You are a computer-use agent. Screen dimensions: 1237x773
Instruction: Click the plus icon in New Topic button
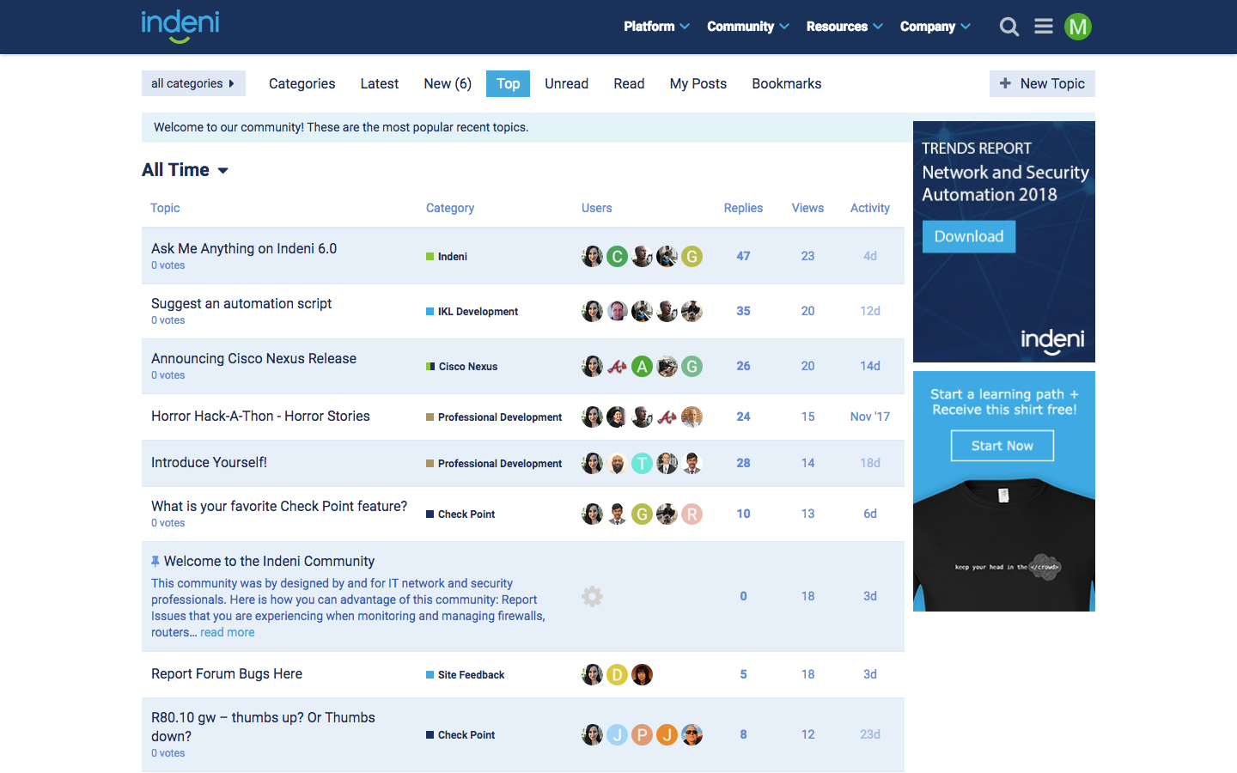pyautogui.click(x=1005, y=83)
